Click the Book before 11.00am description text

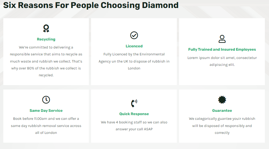[46, 126]
